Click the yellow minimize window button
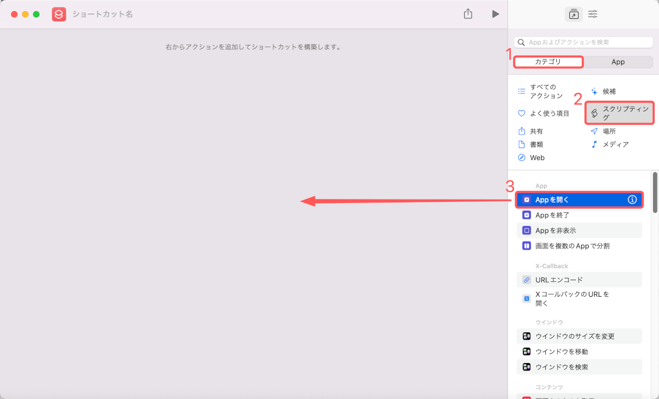 pyautogui.click(x=25, y=14)
